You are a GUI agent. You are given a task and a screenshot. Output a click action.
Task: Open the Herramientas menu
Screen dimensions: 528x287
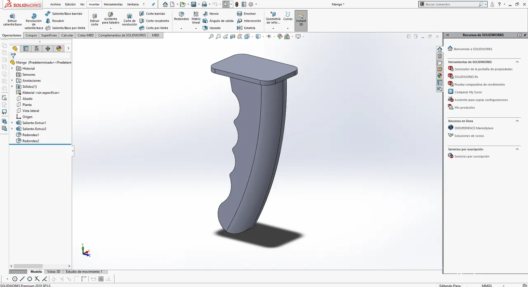(x=113, y=4)
